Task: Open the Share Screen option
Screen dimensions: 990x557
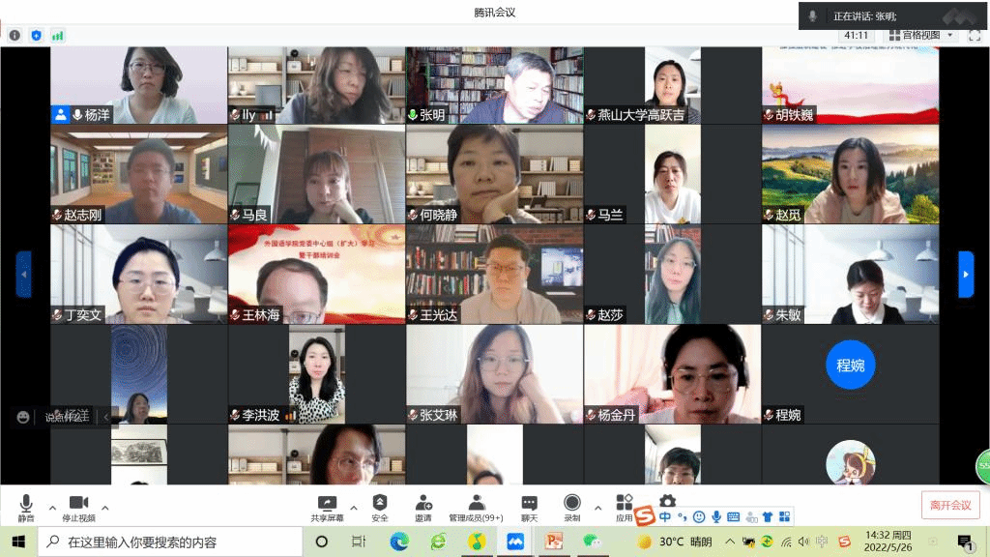Action: [327, 505]
